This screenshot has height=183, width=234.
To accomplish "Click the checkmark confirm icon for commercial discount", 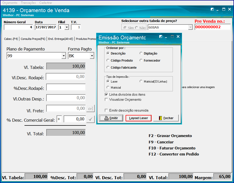I will pyautogui.click(x=90, y=119).
